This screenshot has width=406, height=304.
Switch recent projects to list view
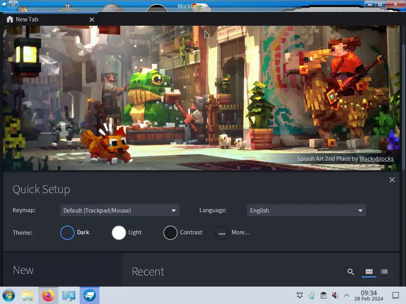(x=384, y=272)
